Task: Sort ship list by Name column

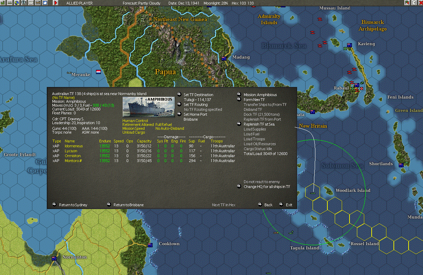Action: coord(70,141)
